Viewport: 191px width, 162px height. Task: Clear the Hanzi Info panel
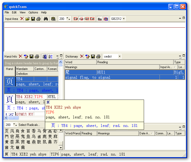pos(20,56)
